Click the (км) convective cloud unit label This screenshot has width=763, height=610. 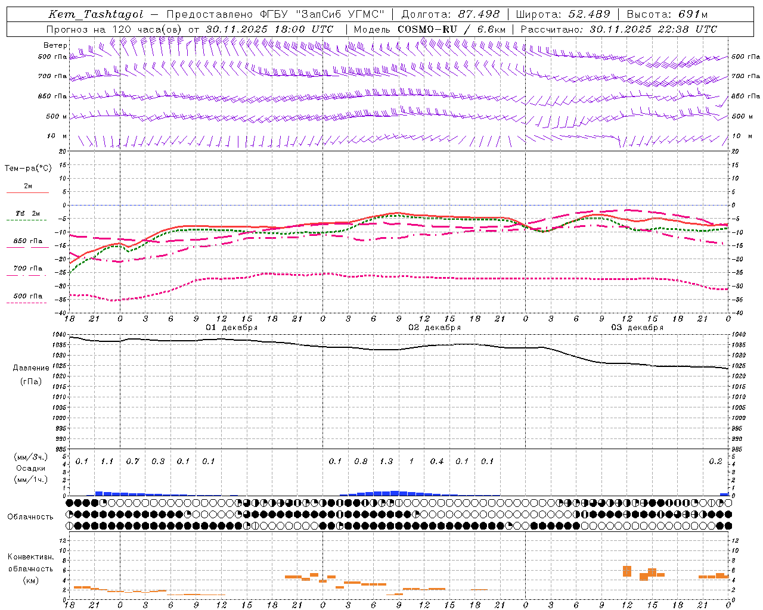click(31, 580)
